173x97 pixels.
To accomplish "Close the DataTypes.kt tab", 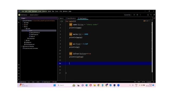I will click(87, 18).
